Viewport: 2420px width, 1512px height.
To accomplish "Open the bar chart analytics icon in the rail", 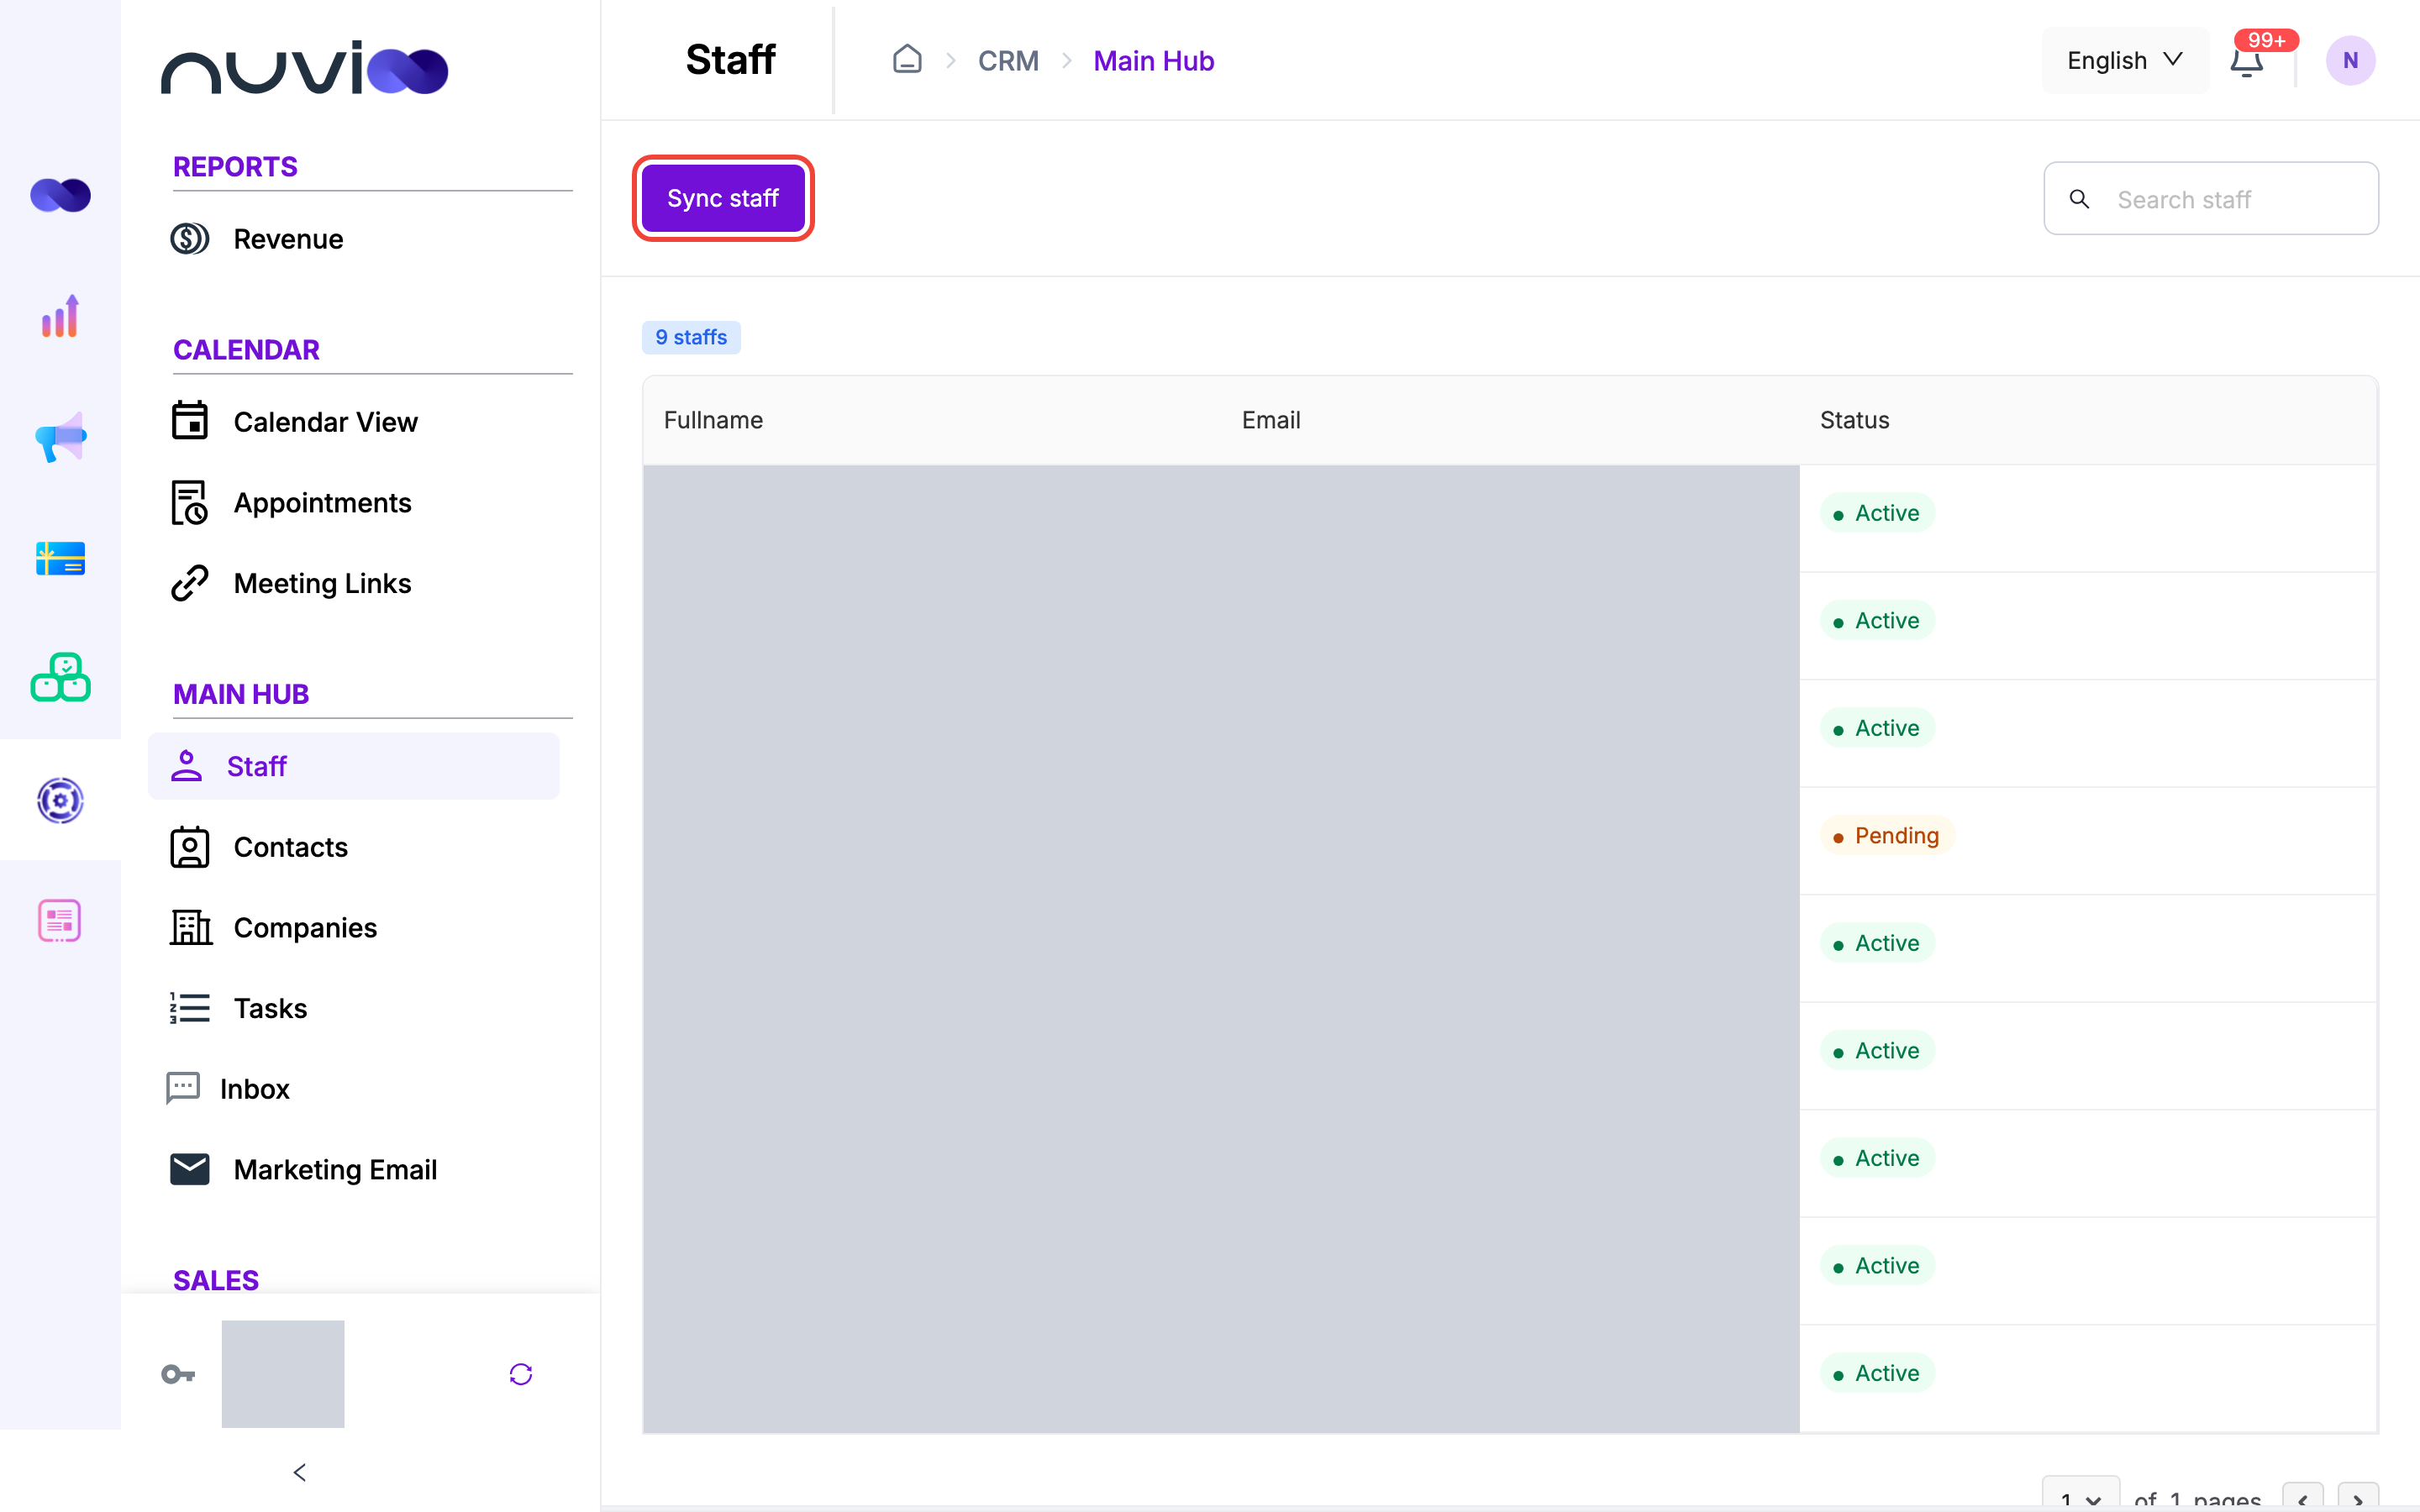I will pos(60,316).
